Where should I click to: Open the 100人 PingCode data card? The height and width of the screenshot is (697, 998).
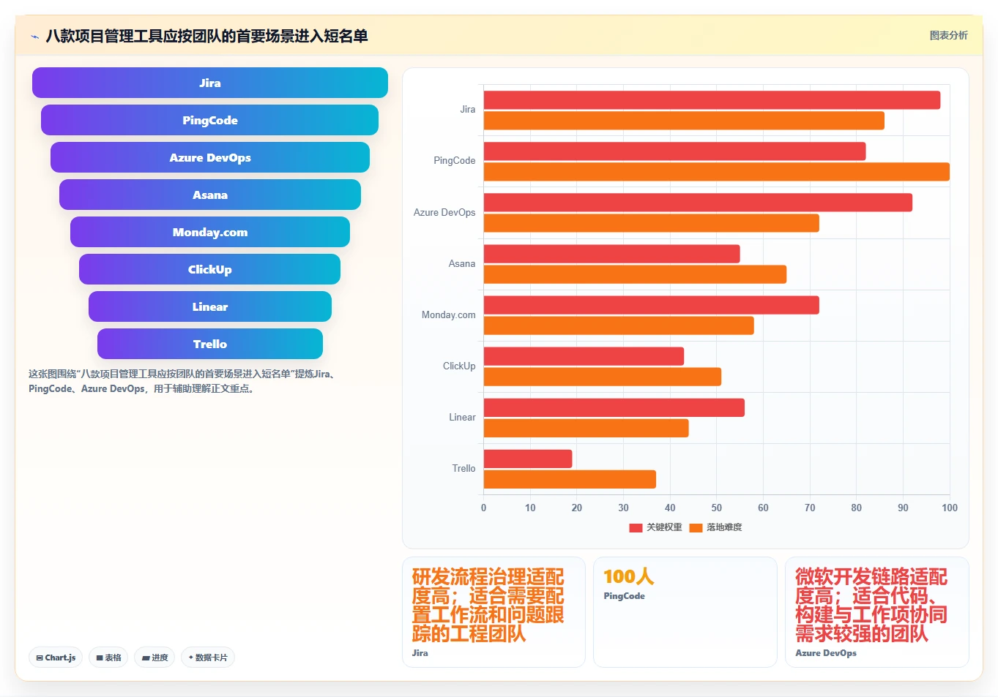tap(685, 612)
